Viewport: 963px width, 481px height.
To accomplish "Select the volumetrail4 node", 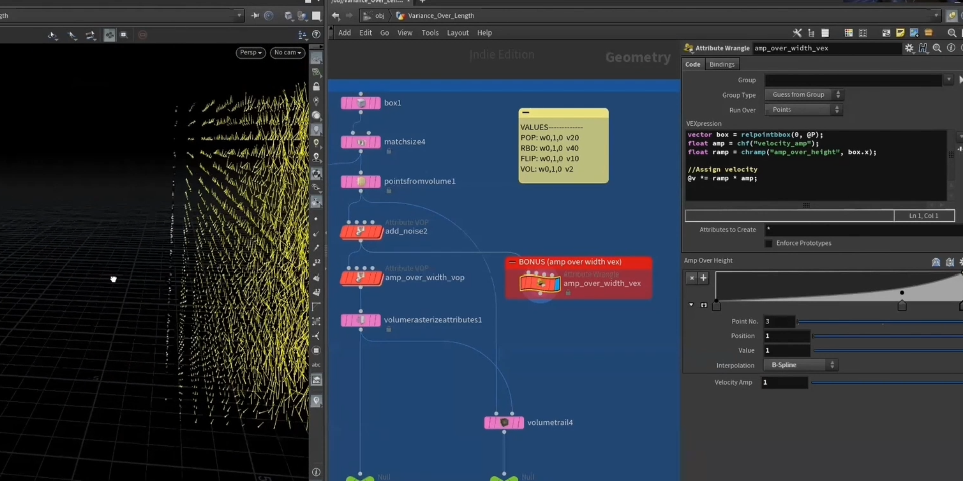I will [504, 423].
